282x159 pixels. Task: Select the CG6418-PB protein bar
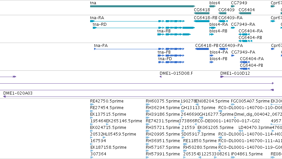(202, 49)
